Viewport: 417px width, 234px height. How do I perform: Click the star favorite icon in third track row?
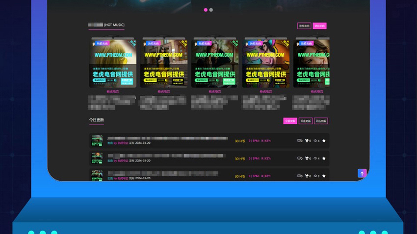point(324,176)
